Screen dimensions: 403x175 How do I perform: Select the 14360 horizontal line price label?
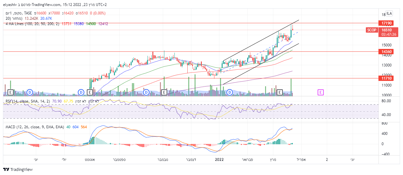[387, 51]
